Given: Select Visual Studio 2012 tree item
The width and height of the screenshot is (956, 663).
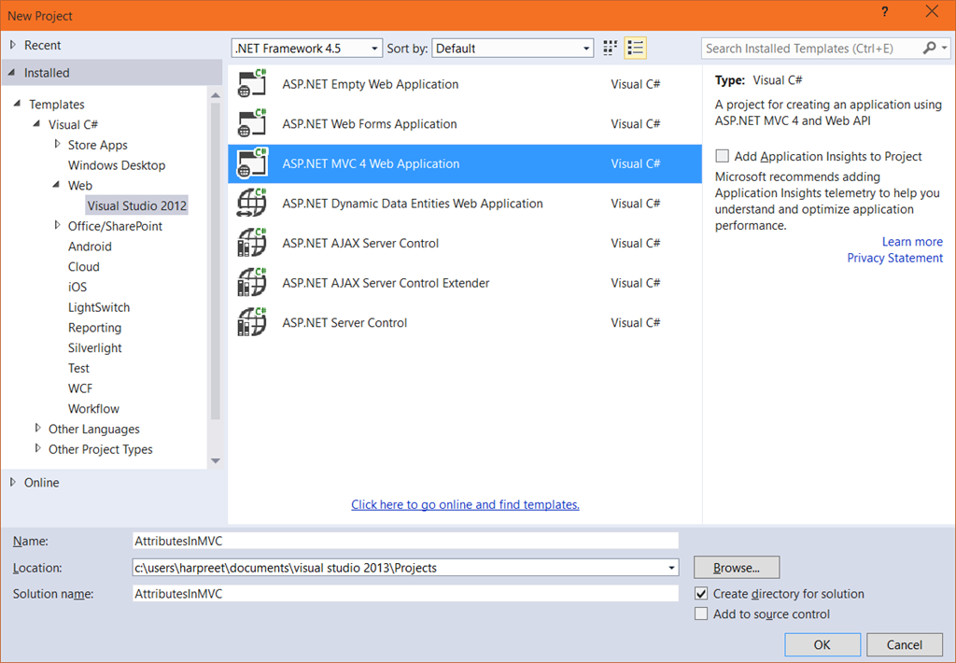Looking at the screenshot, I should click(x=137, y=205).
